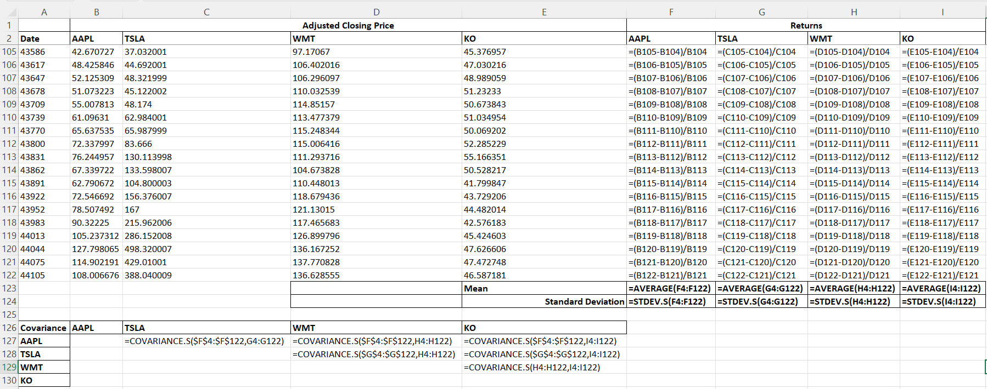Screen dimensions: 987x389
Task: Click formula =(B122-B121)/B121
Action: point(671,275)
